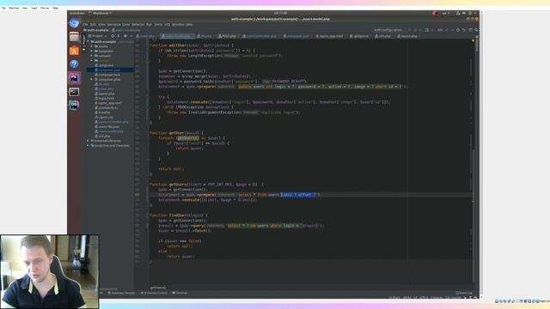Open the VirtualBox Devices menu
Screen dimensions: 550x309
coord(45,8)
